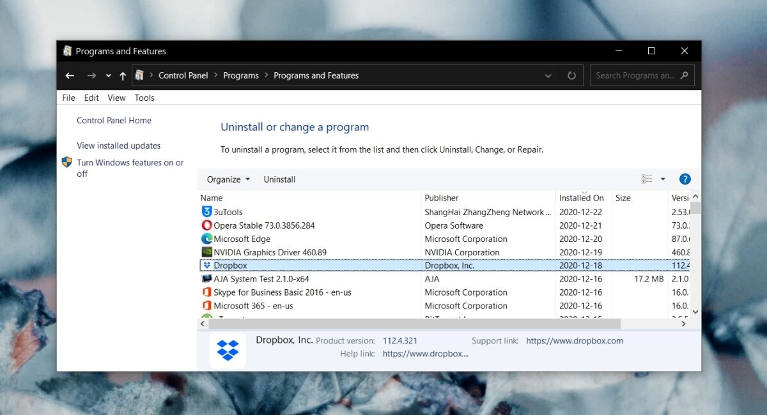The width and height of the screenshot is (767, 415).
Task: Open the File menu
Action: point(68,98)
